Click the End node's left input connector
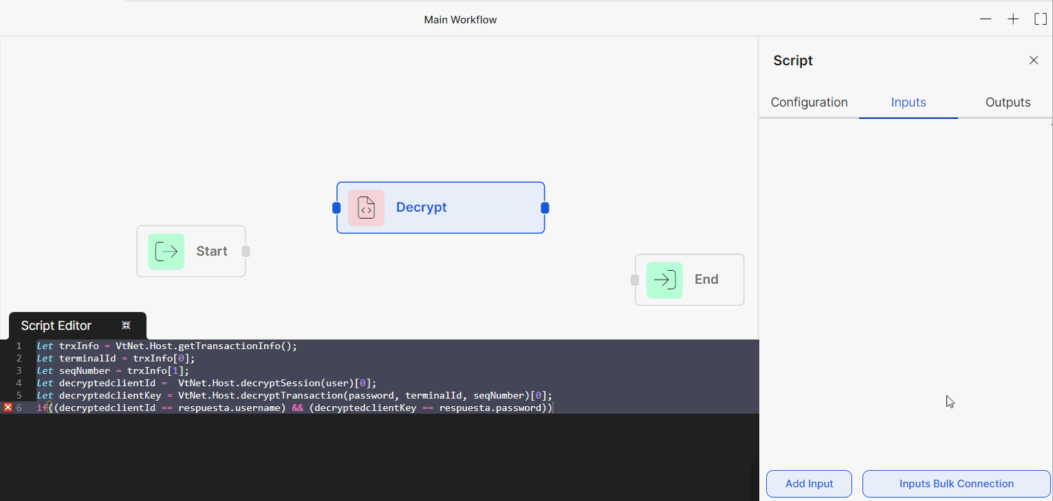 [x=634, y=280]
